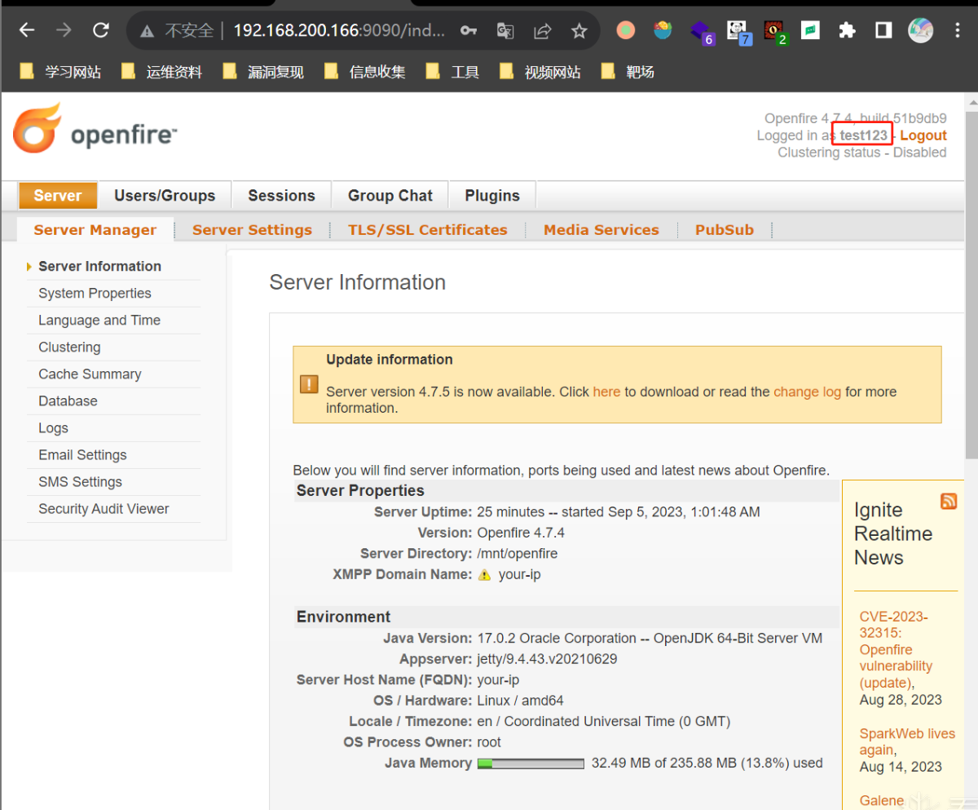Click the 'Openfire 4.7.4' version value

(x=521, y=533)
